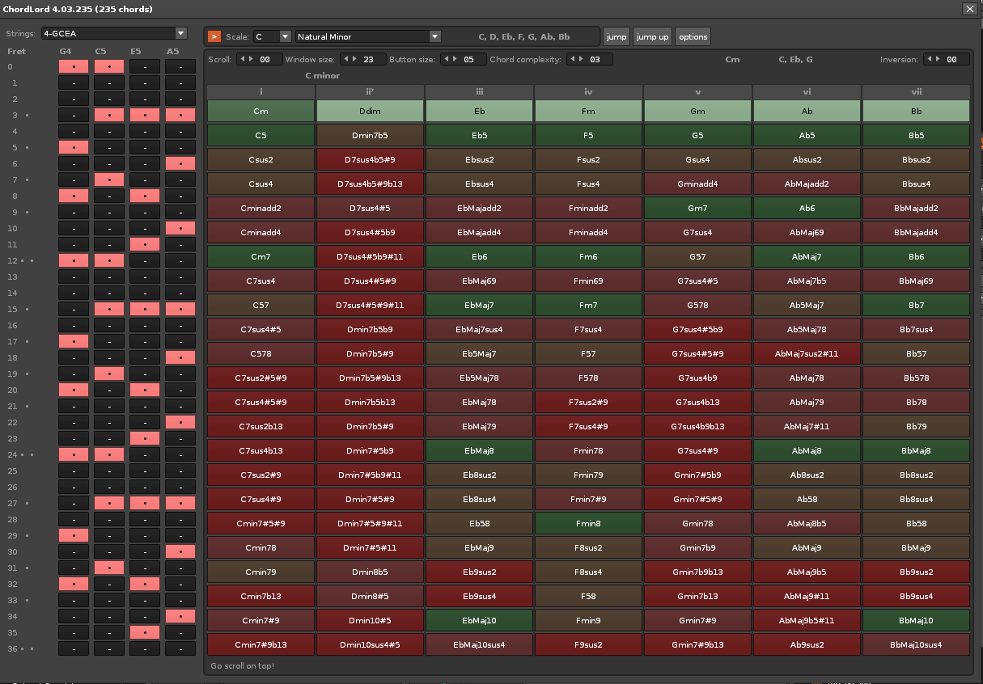The height and width of the screenshot is (684, 983).
Task: Toggle fret 0 on the G4 string
Action: [74, 66]
